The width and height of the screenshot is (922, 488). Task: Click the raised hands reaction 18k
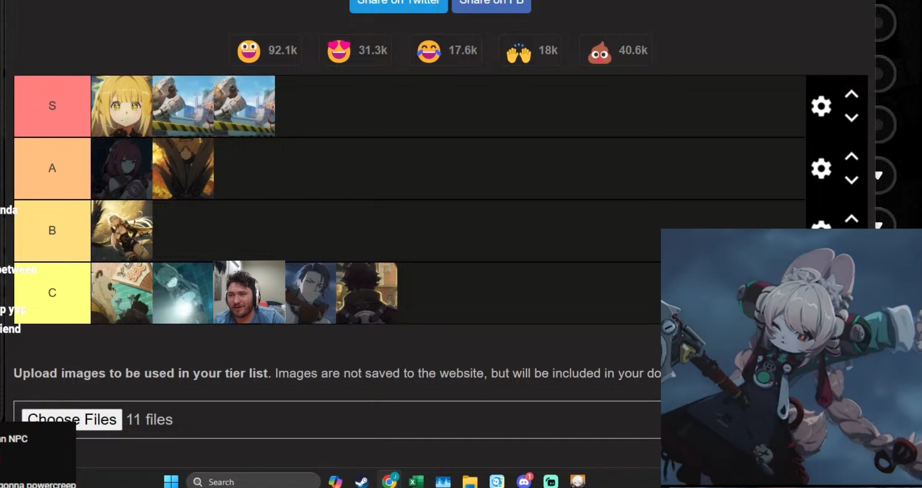click(531, 51)
